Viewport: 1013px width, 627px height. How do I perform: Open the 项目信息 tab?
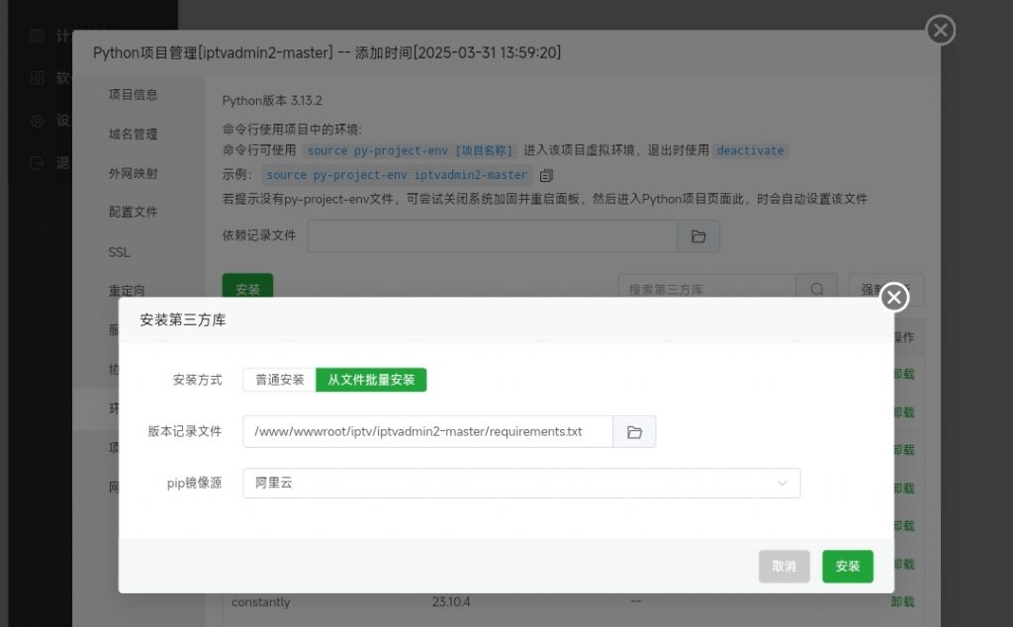(x=133, y=95)
